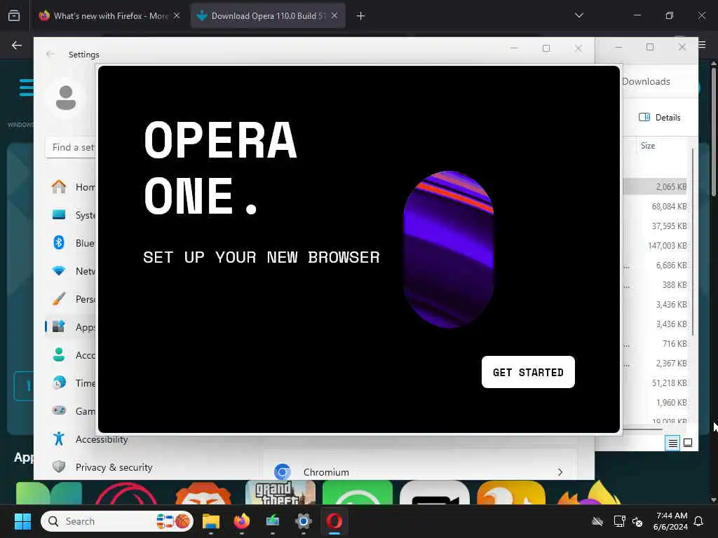
Task: Select the System icon in Settings
Action: click(59, 214)
